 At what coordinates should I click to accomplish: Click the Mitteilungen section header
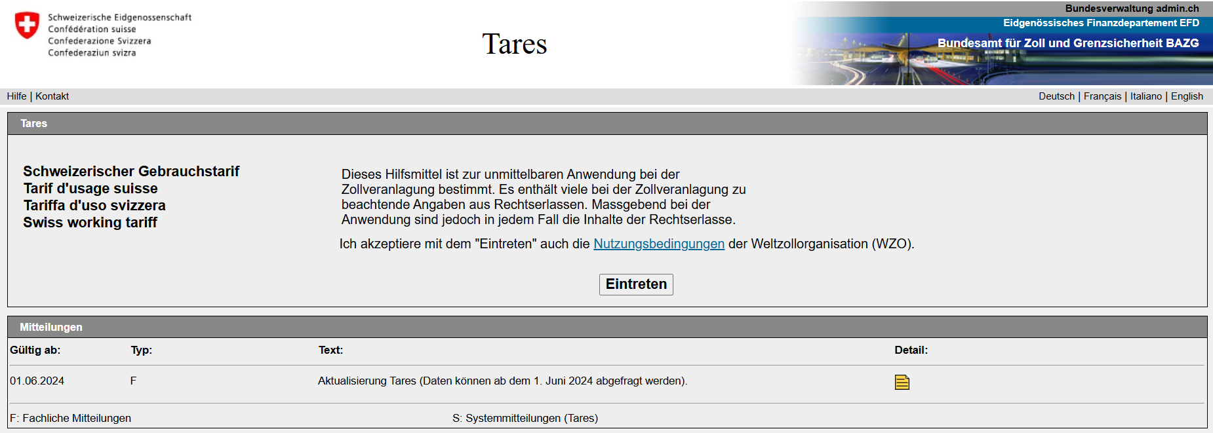tap(51, 327)
